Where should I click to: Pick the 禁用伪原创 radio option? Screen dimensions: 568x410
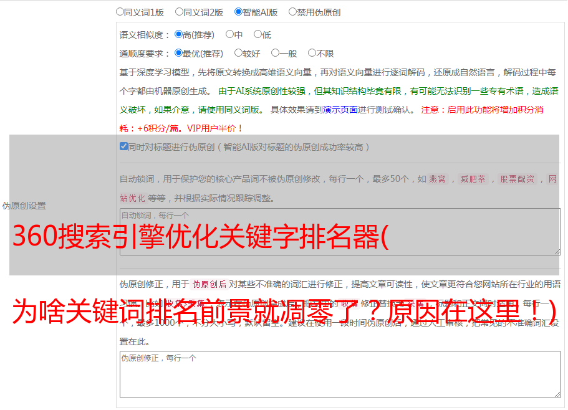(x=292, y=12)
